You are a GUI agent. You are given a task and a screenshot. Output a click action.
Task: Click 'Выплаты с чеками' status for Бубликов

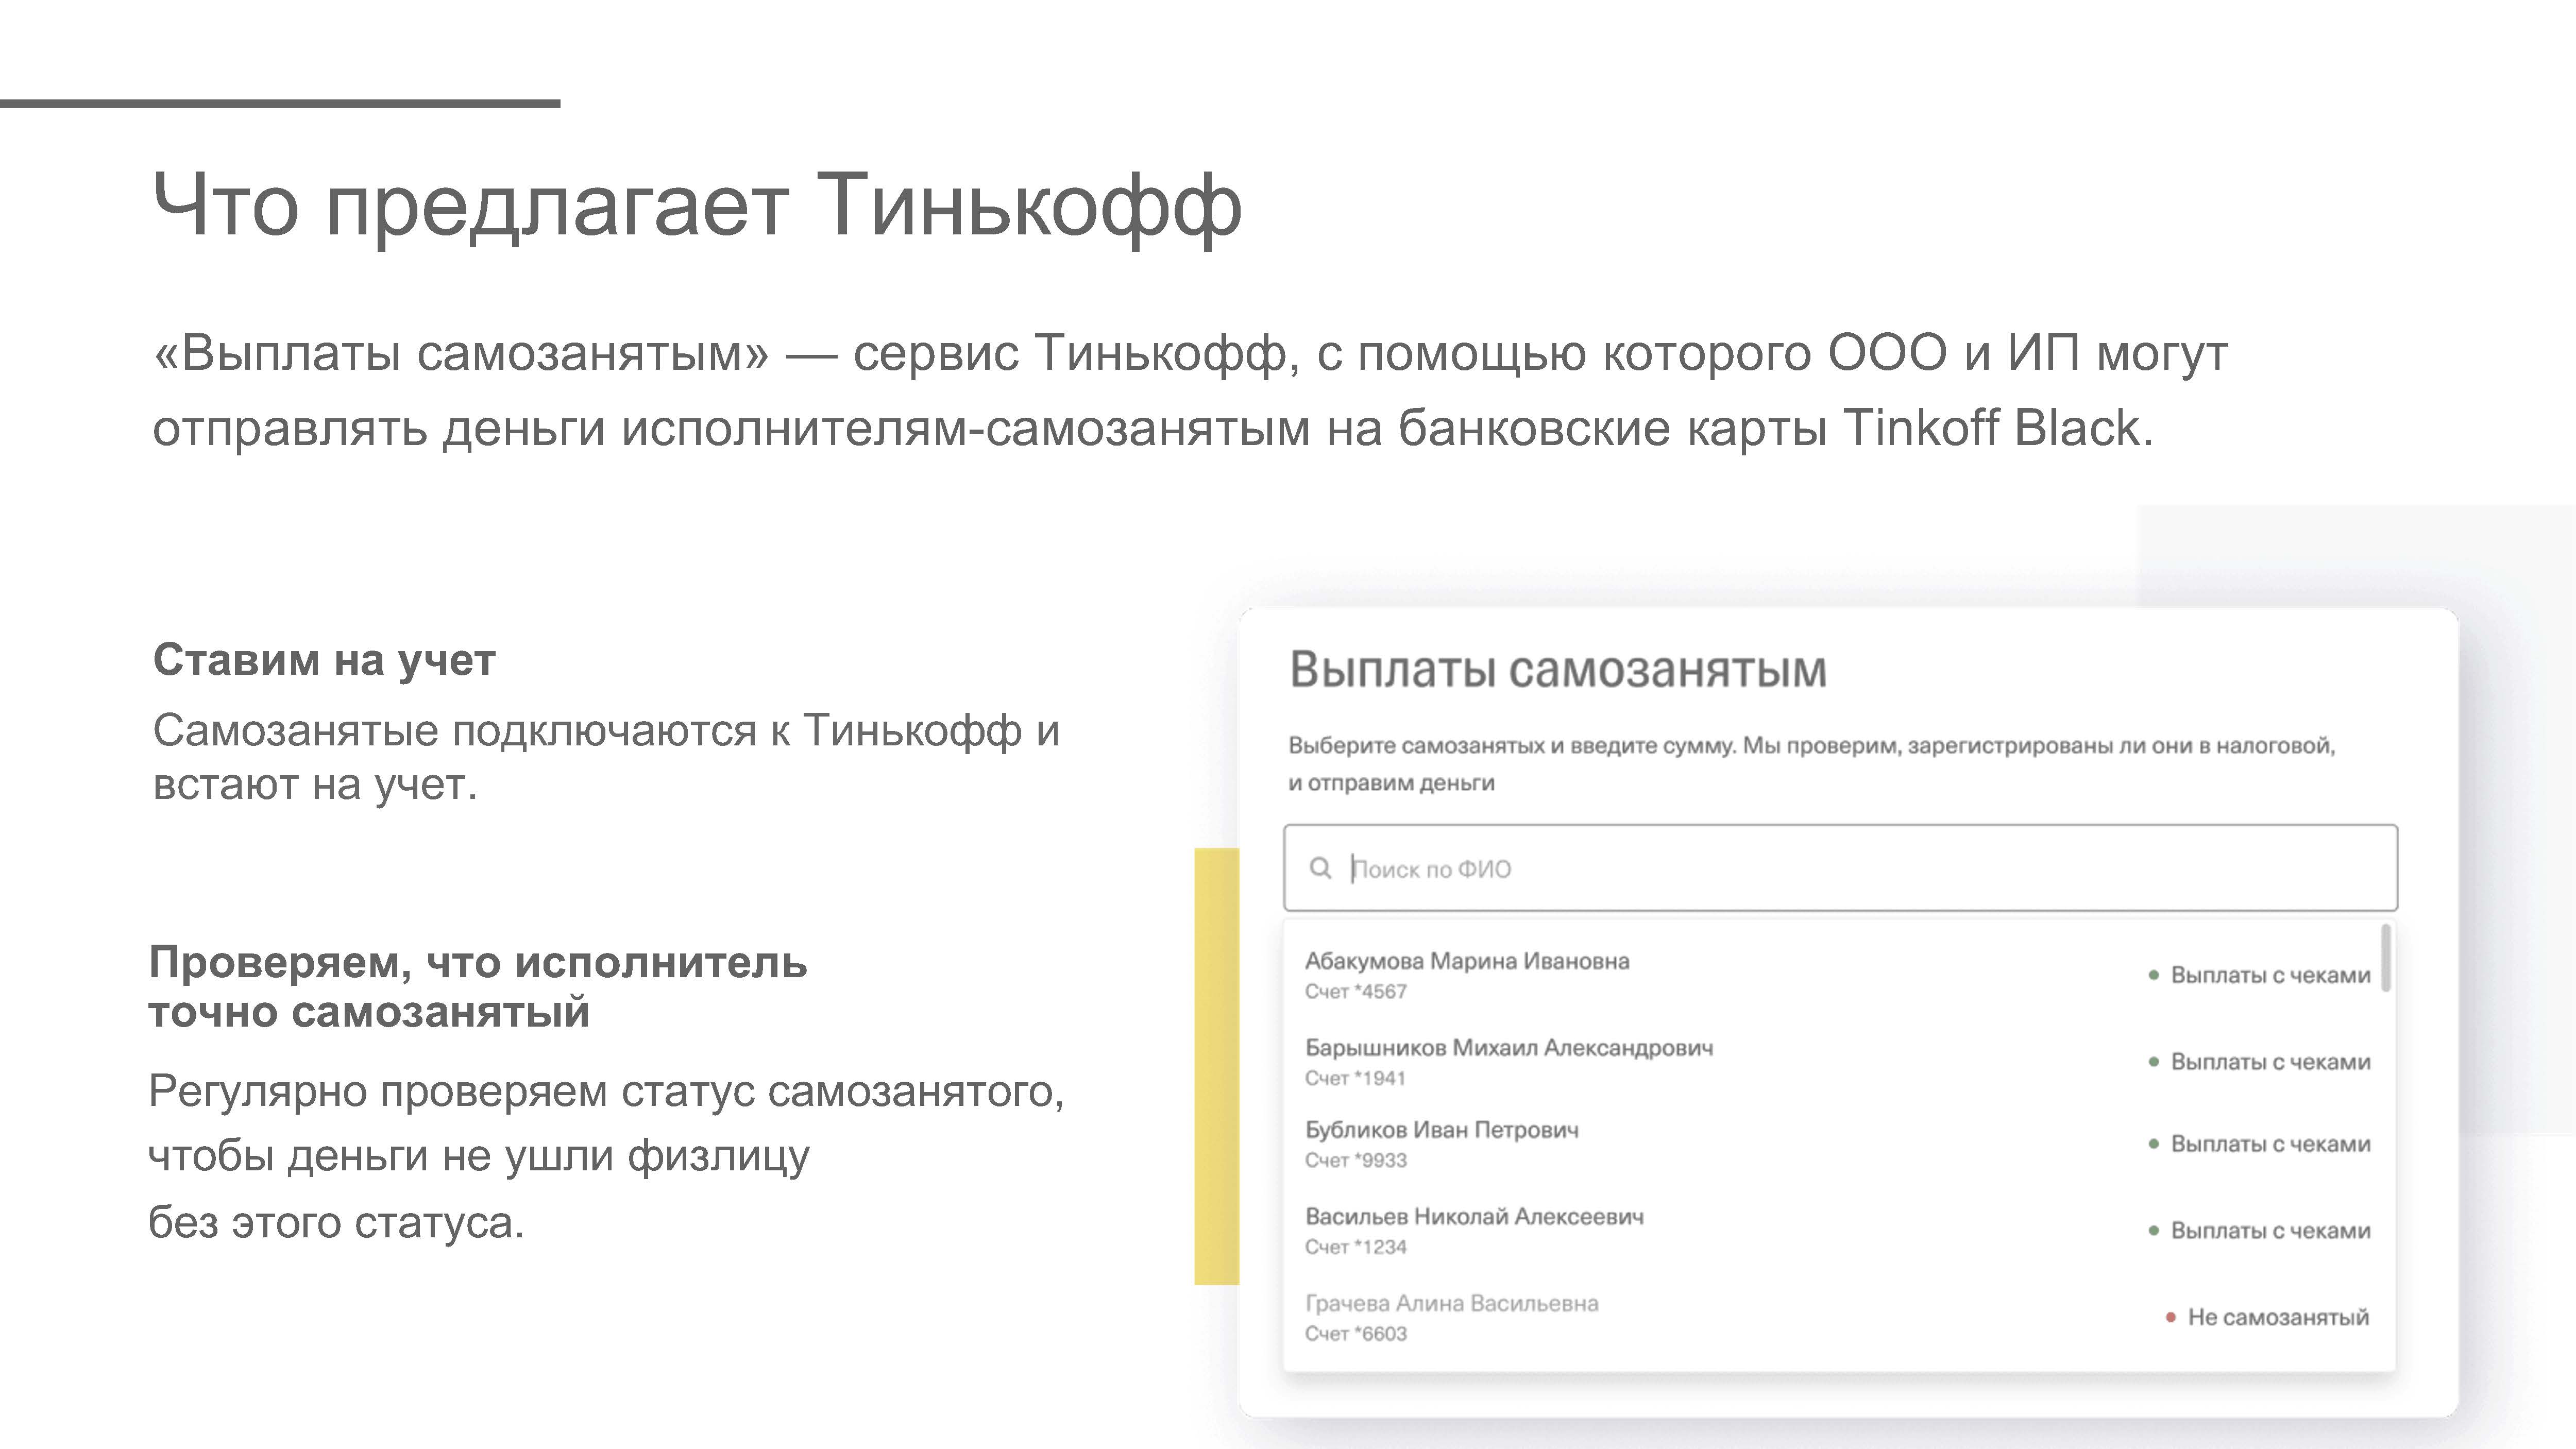2270,1144
